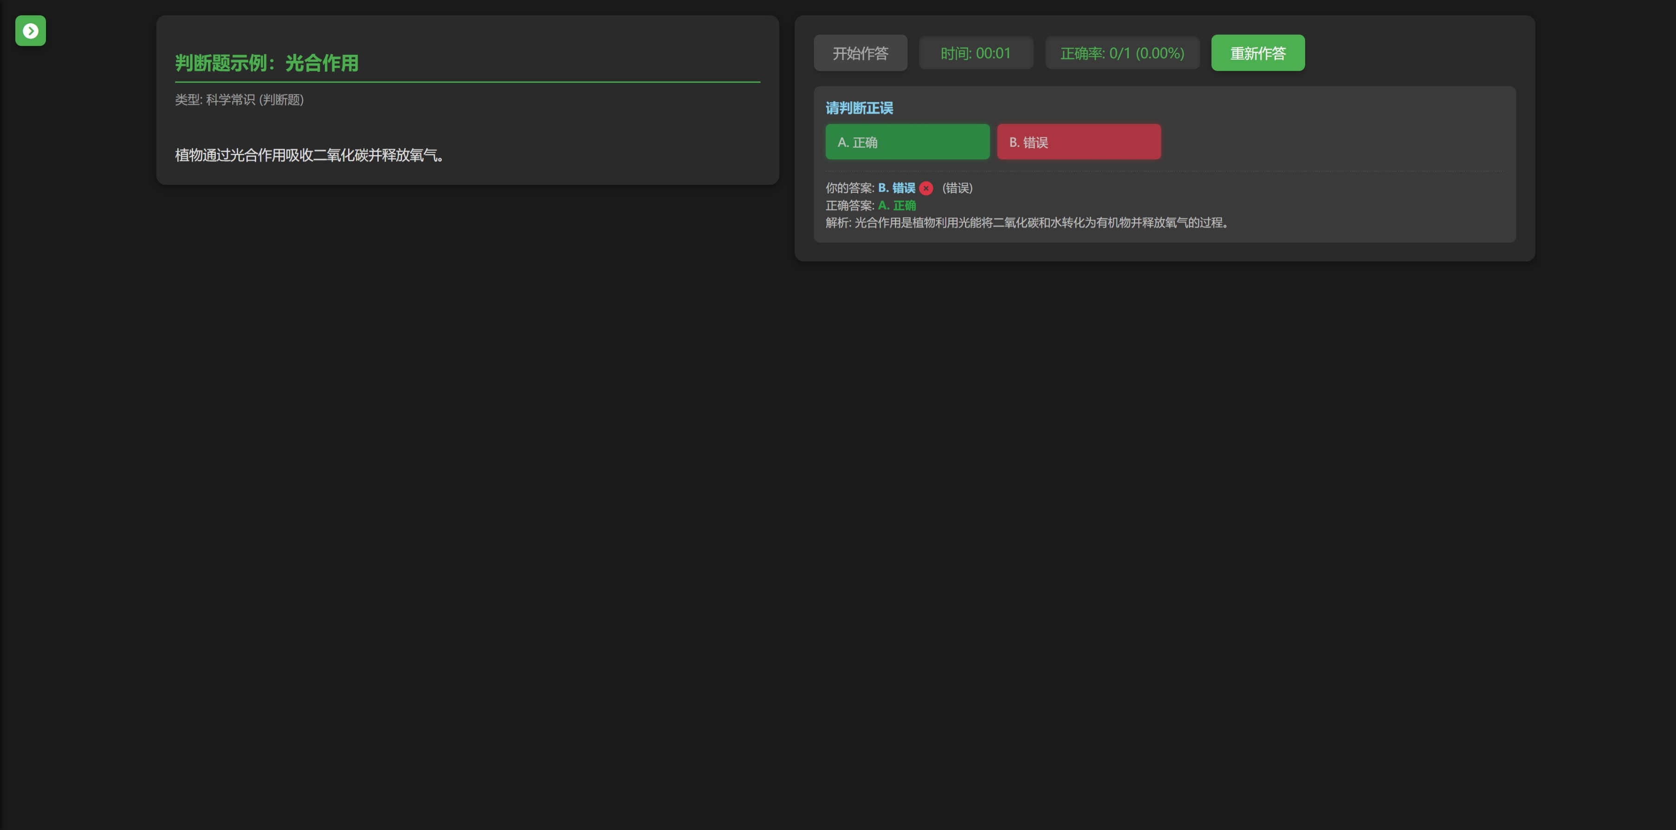Click the (错误) result label

pos(957,188)
